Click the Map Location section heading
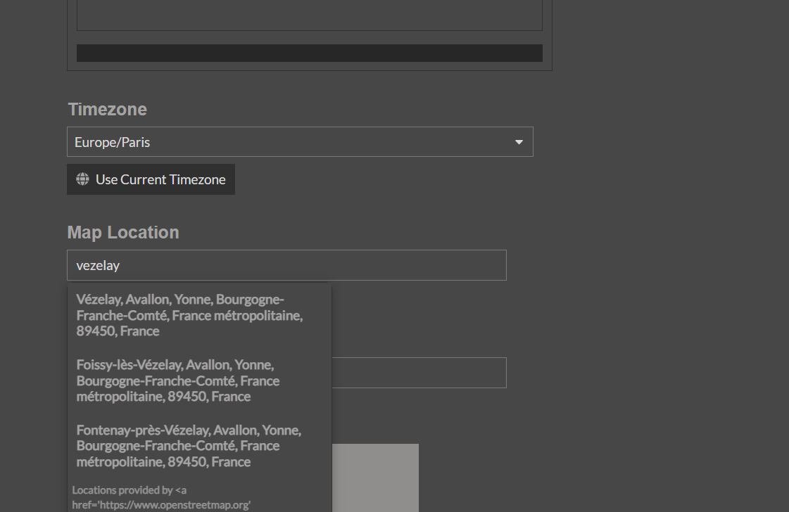This screenshot has height=512, width=789. (x=122, y=232)
